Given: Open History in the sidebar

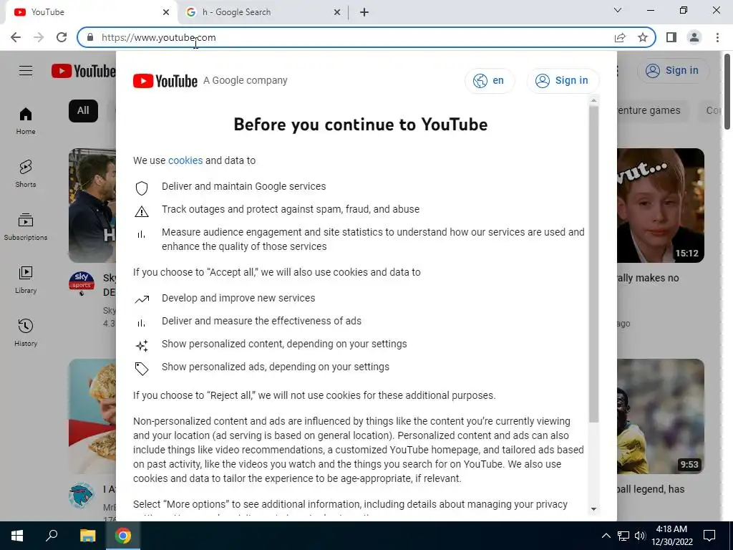Looking at the screenshot, I should [x=26, y=332].
